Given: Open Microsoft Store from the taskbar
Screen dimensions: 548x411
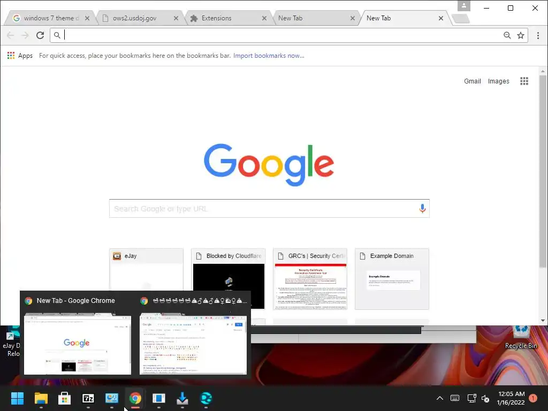Looking at the screenshot, I should pos(64,398).
